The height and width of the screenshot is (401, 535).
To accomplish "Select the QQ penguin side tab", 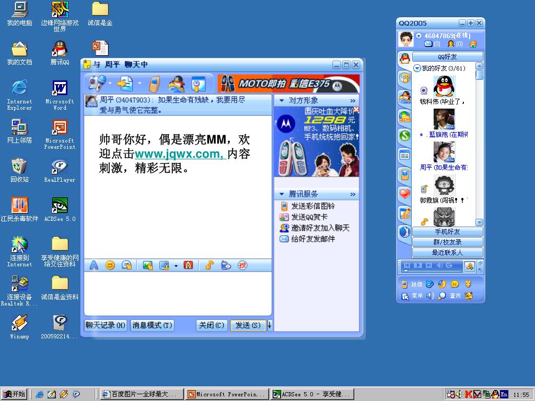I will point(405,58).
